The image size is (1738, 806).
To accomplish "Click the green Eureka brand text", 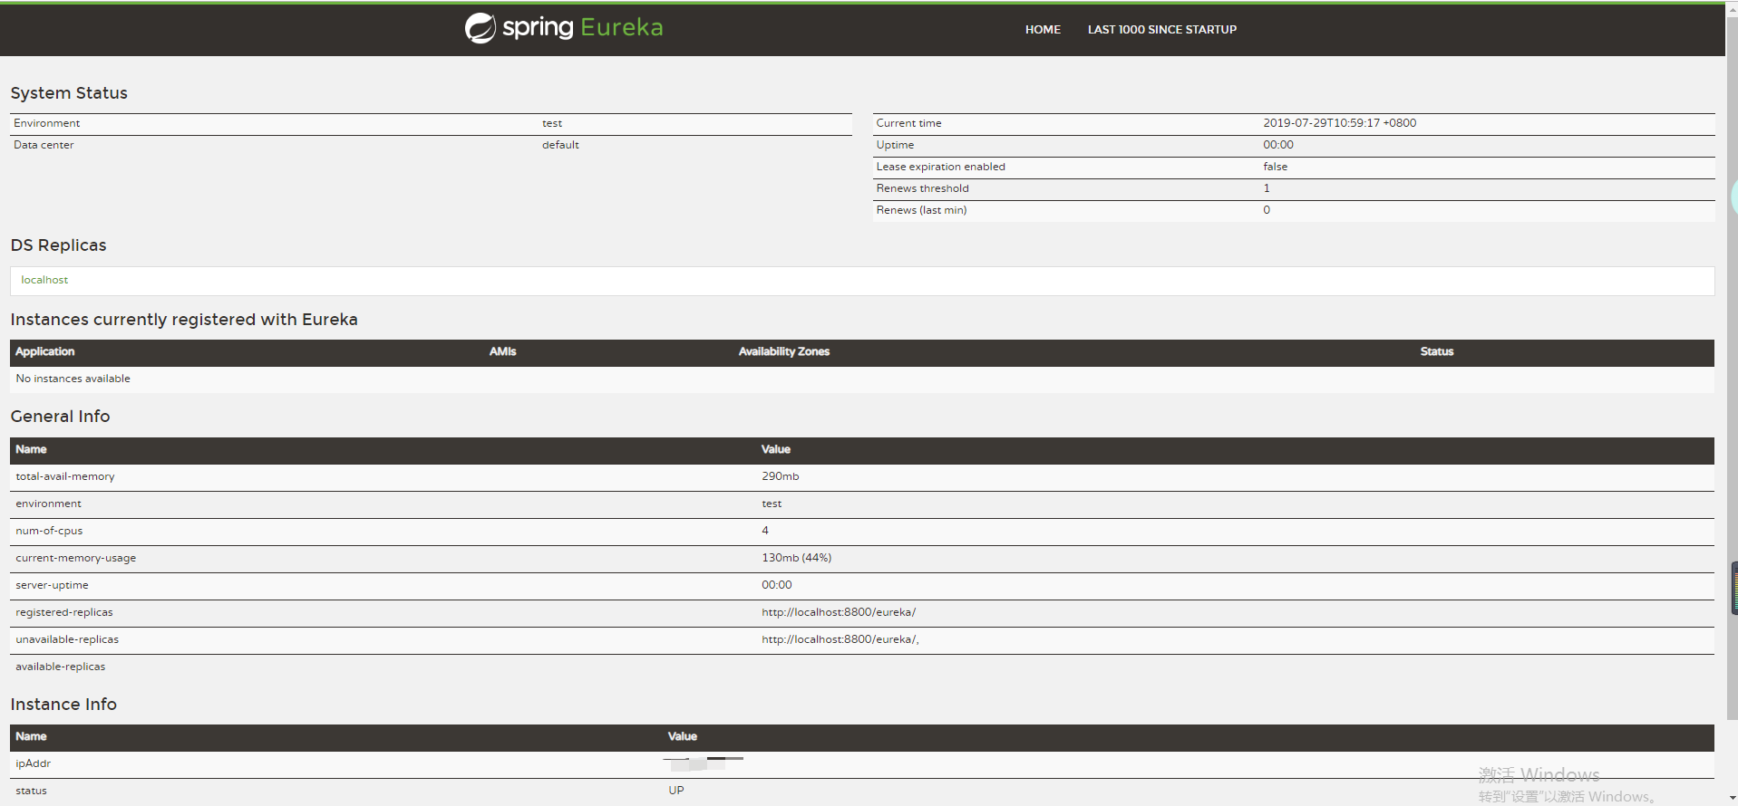I will [x=621, y=28].
